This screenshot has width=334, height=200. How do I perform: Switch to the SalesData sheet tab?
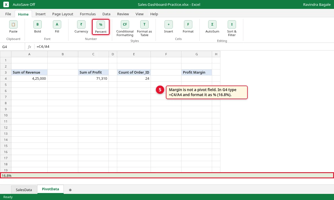pyautogui.click(x=24, y=190)
